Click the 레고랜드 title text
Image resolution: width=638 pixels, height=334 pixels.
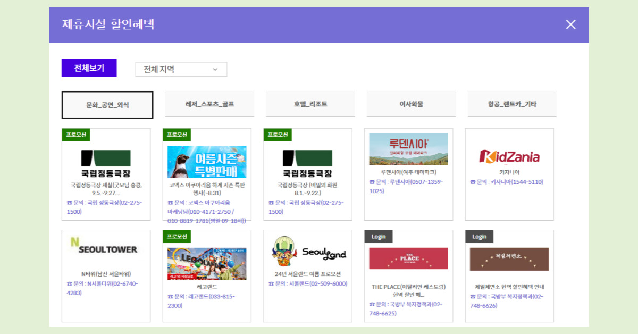click(x=207, y=287)
